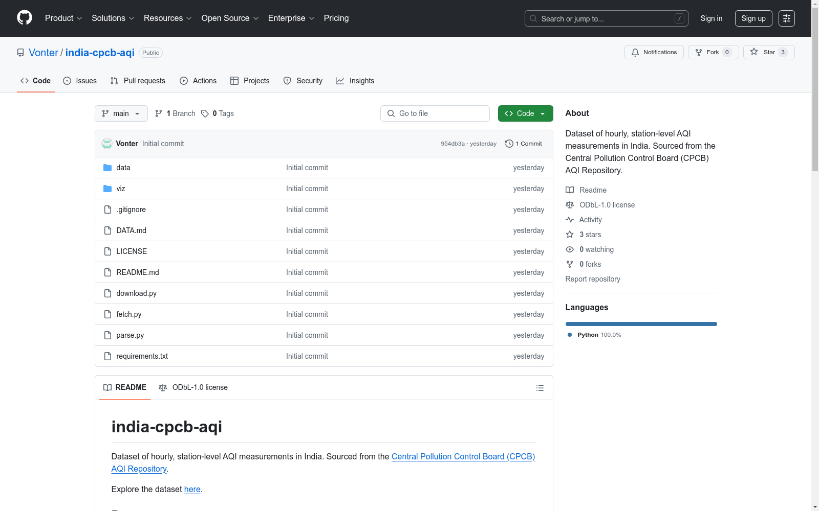Click the download.py file icon
The height and width of the screenshot is (511, 819).
(x=107, y=293)
